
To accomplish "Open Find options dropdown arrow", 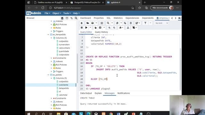I will click(x=112, y=23).
